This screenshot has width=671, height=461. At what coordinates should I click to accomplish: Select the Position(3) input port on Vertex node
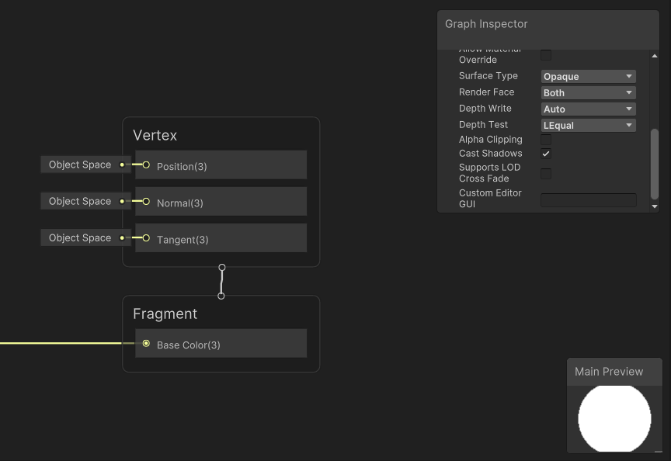tap(144, 166)
